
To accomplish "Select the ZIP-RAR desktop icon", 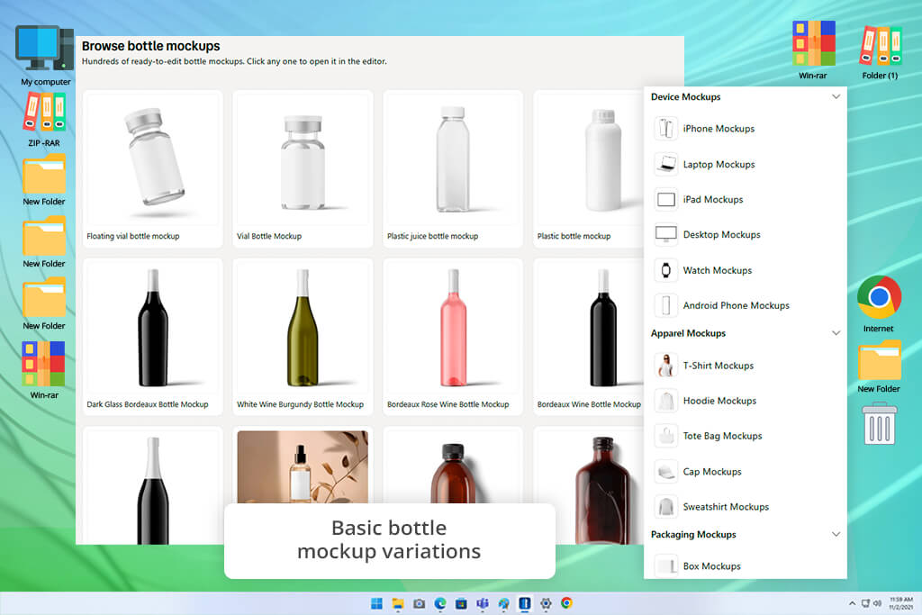I will 44,120.
